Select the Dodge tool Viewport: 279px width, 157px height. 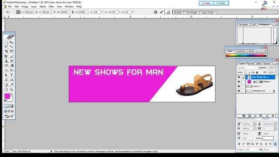(x=12, y=70)
